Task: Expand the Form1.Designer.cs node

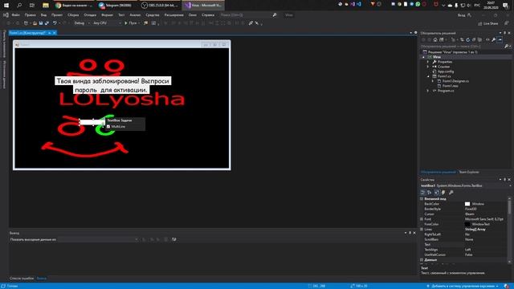Action: [x=433, y=81]
